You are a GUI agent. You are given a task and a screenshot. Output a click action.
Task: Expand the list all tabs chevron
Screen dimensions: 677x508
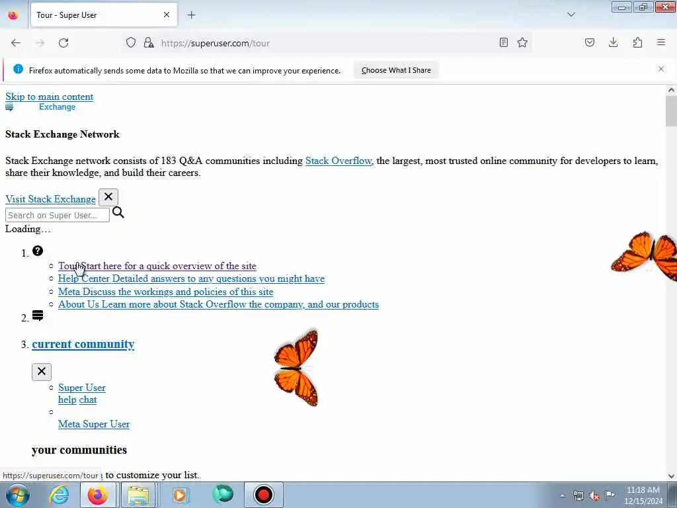tap(571, 15)
